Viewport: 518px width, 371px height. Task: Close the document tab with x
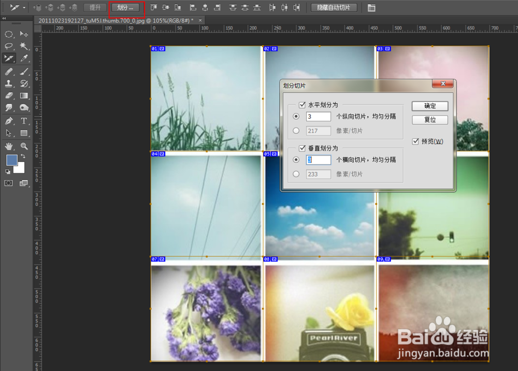(x=200, y=20)
